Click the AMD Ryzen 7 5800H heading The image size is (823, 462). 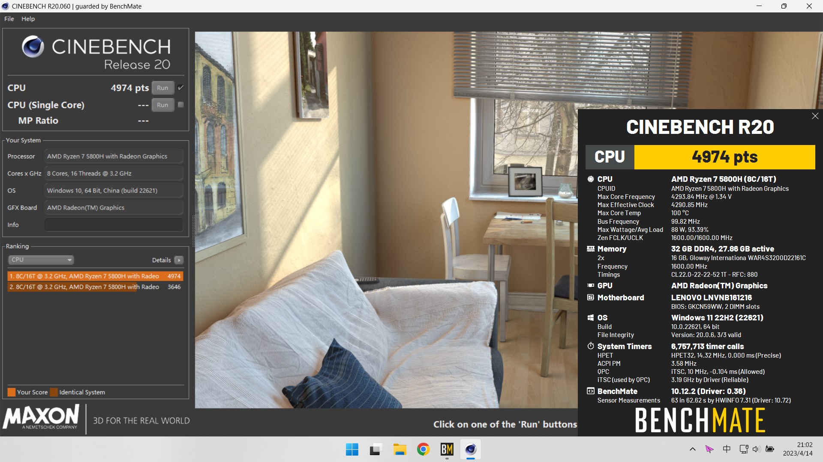(x=724, y=179)
